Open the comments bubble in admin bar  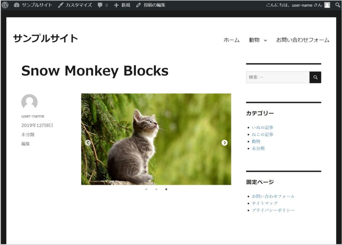tap(103, 5)
